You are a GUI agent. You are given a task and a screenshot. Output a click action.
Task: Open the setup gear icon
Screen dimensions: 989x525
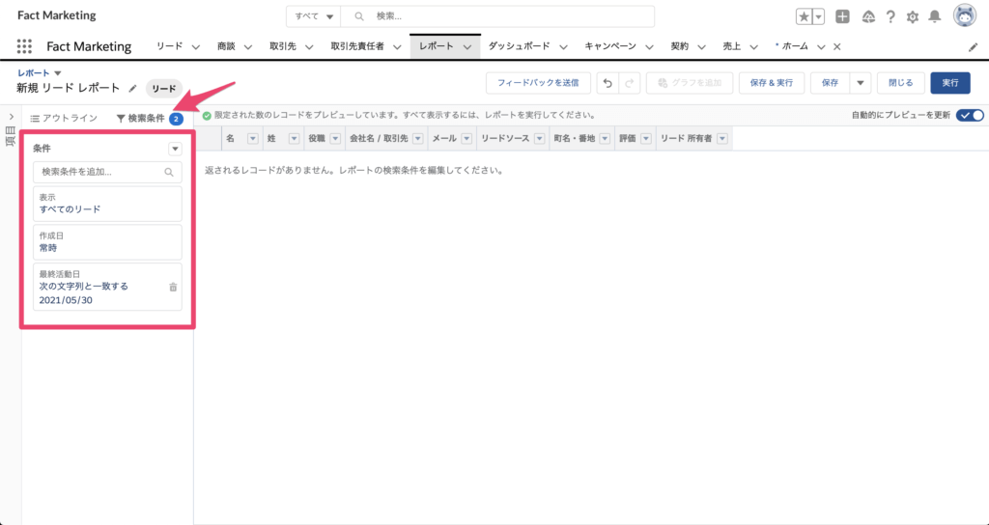[x=912, y=17]
